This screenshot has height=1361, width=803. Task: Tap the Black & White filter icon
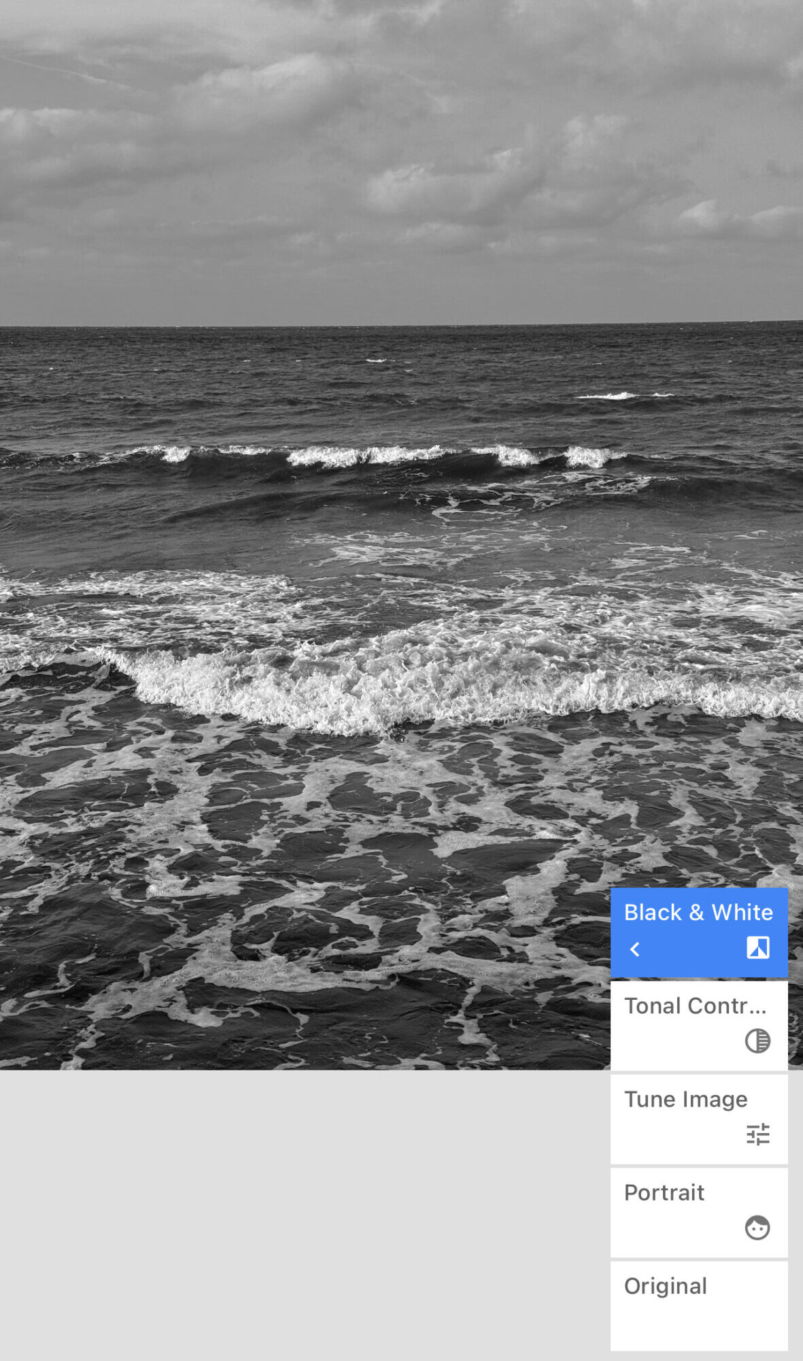(x=757, y=947)
